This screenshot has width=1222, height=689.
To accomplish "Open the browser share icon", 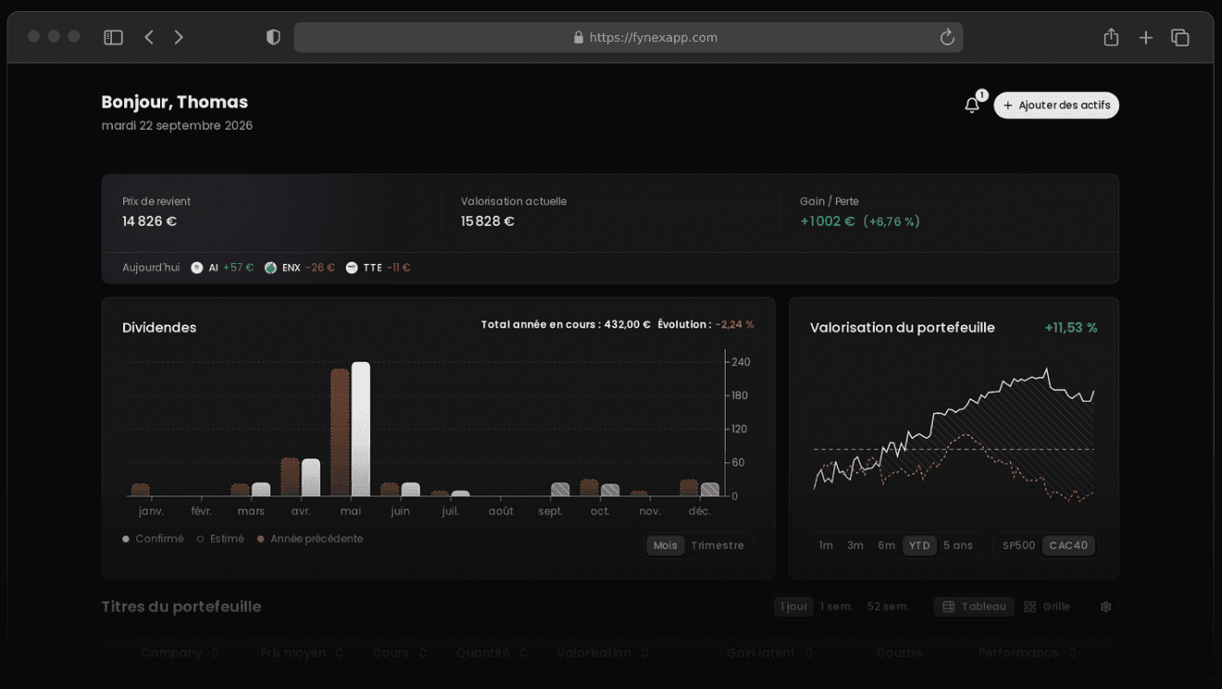I will (1111, 37).
